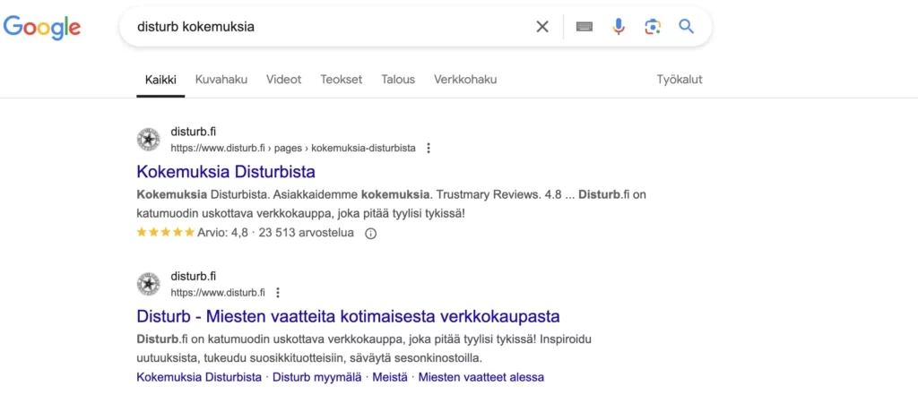918x403 pixels.
Task: Switch to Verkkohaku tab
Action: coord(465,80)
